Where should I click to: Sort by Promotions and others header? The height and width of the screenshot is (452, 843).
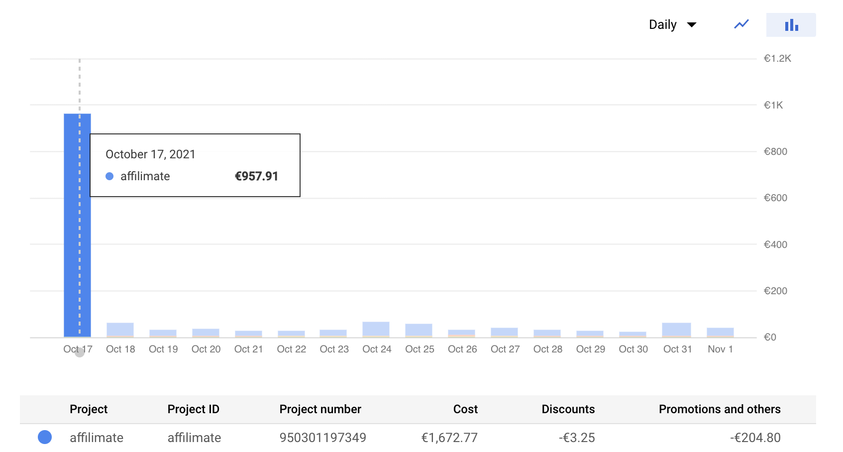[720, 409]
